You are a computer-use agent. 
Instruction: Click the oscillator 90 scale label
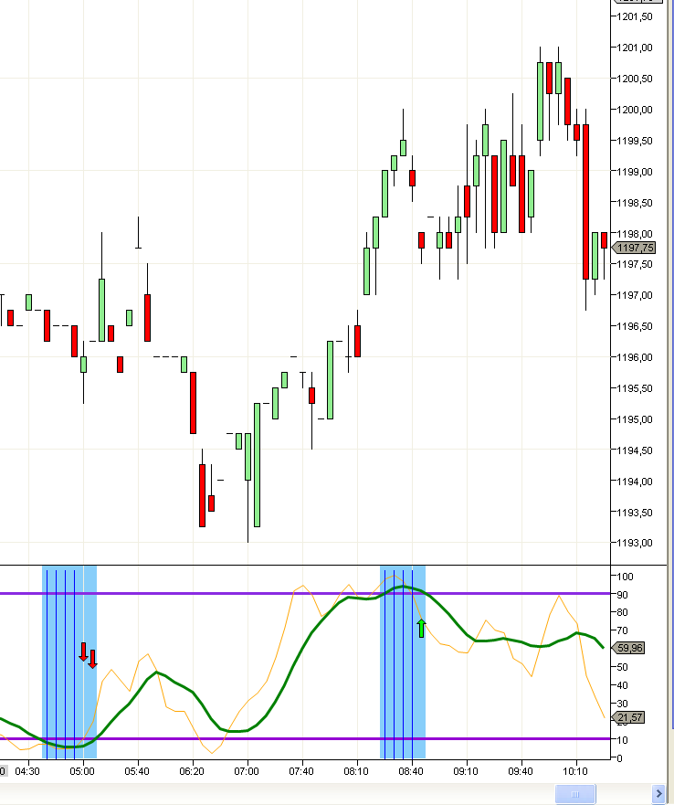[x=623, y=595]
